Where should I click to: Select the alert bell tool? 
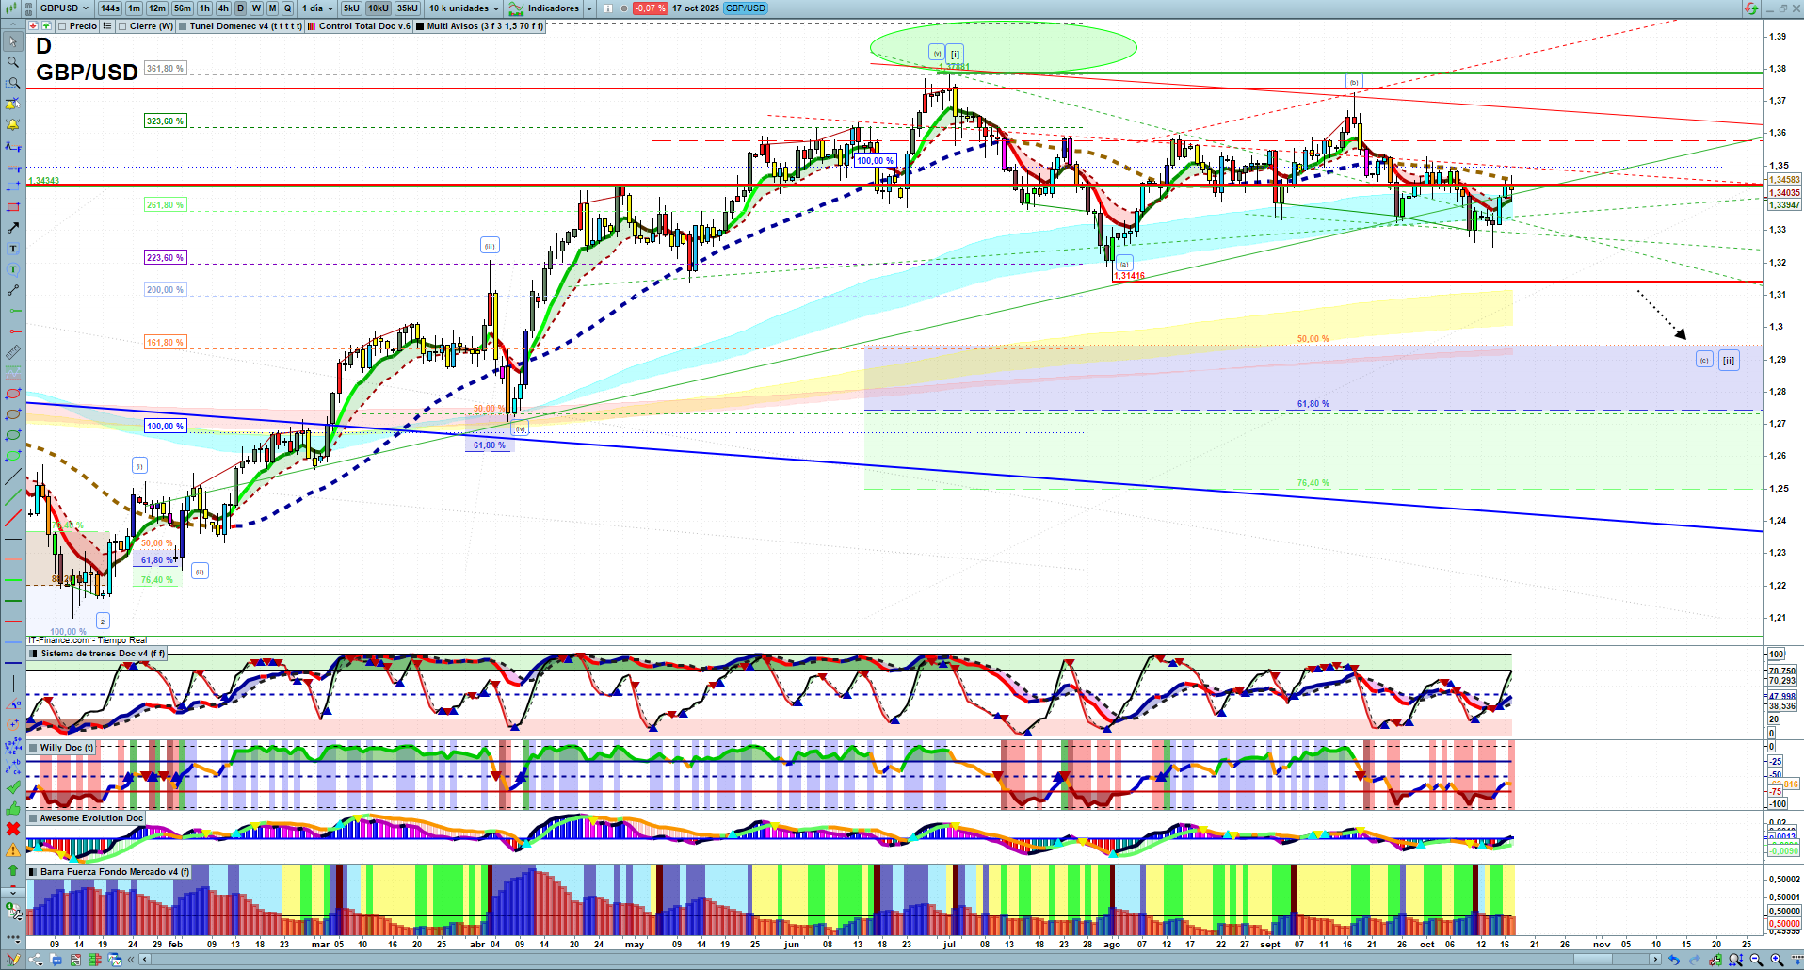13,124
